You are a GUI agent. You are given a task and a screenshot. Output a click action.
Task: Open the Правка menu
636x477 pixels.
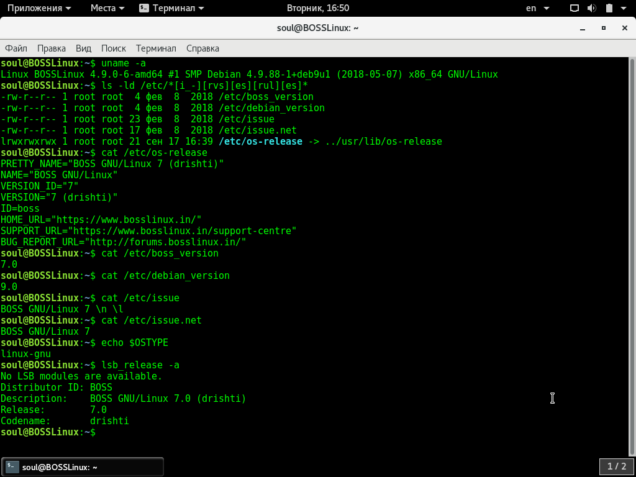point(52,48)
